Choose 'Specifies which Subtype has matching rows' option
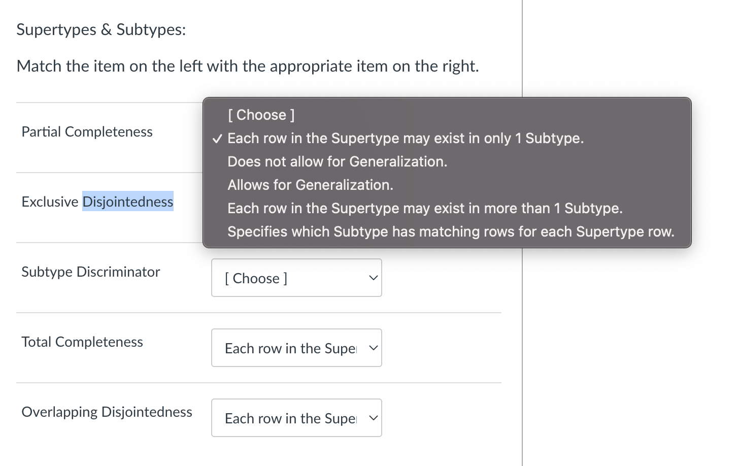This screenshot has width=739, height=466. pyautogui.click(x=451, y=231)
